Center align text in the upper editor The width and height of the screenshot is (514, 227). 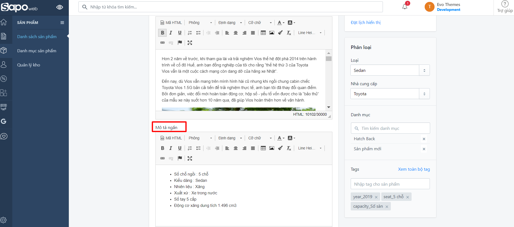pyautogui.click(x=236, y=33)
